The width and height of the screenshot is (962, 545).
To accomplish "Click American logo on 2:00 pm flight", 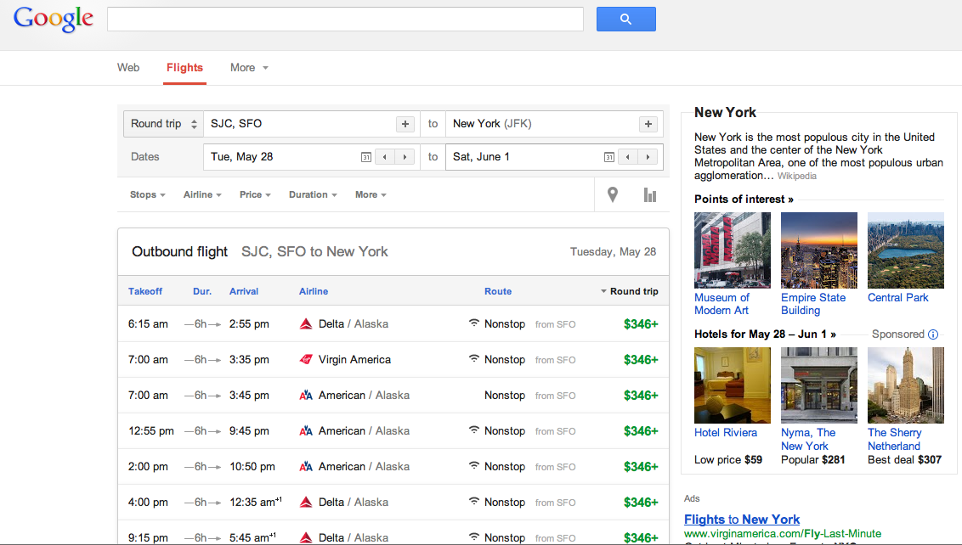I will [306, 467].
